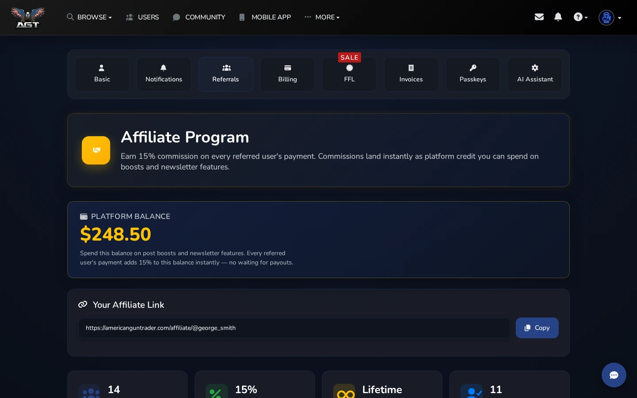The width and height of the screenshot is (637, 398).
Task: Switch to the Notifications settings tab
Action: [164, 74]
